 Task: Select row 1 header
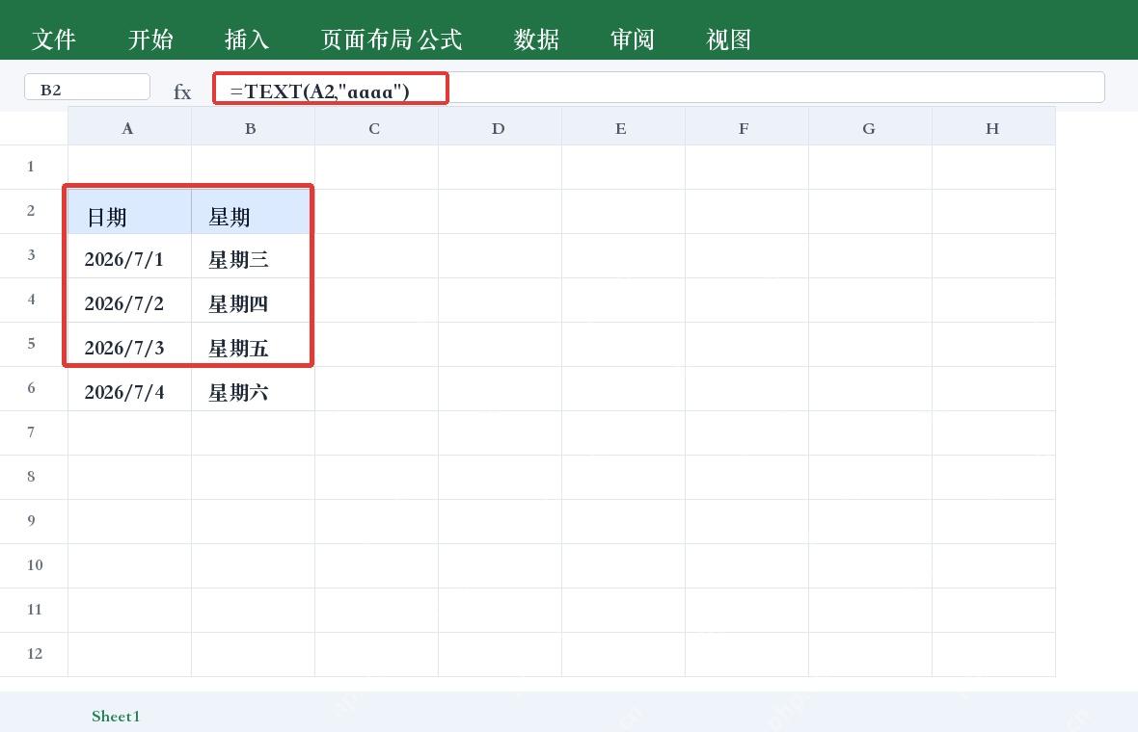click(x=34, y=167)
